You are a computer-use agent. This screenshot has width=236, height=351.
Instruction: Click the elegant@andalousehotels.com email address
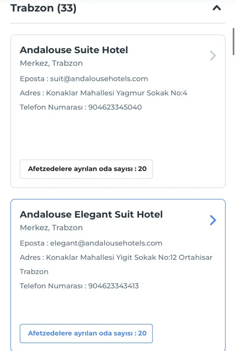click(x=106, y=243)
